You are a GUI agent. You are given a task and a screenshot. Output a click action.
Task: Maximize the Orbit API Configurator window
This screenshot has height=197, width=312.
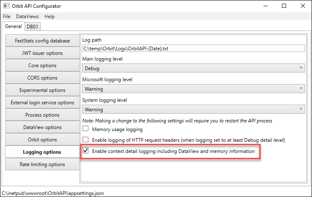284,6
